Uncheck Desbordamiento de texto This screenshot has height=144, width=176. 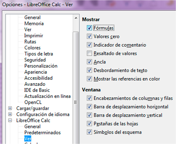89,71
